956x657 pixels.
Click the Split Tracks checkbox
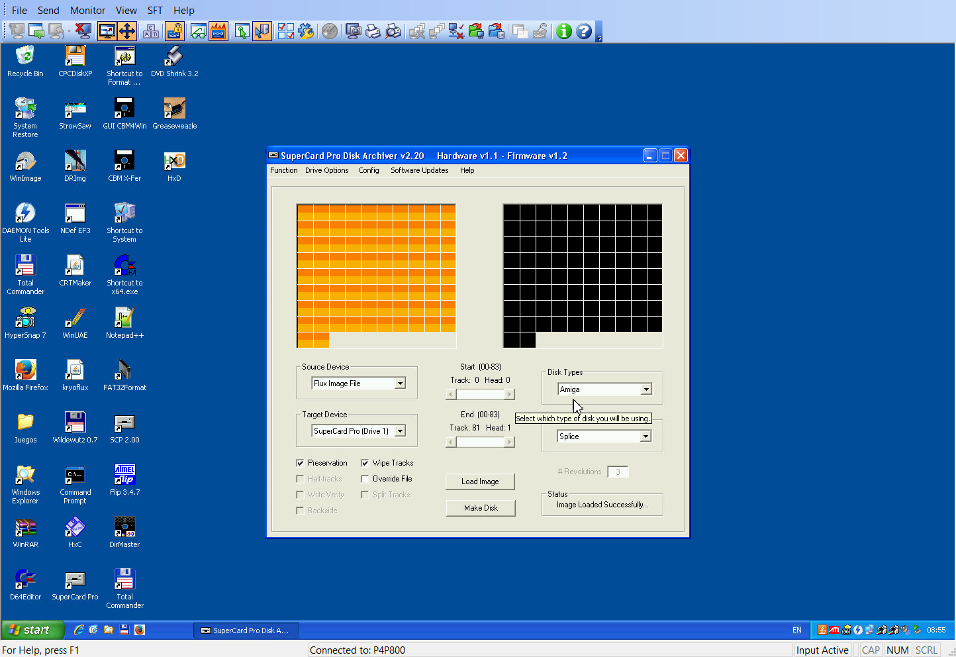tap(365, 495)
